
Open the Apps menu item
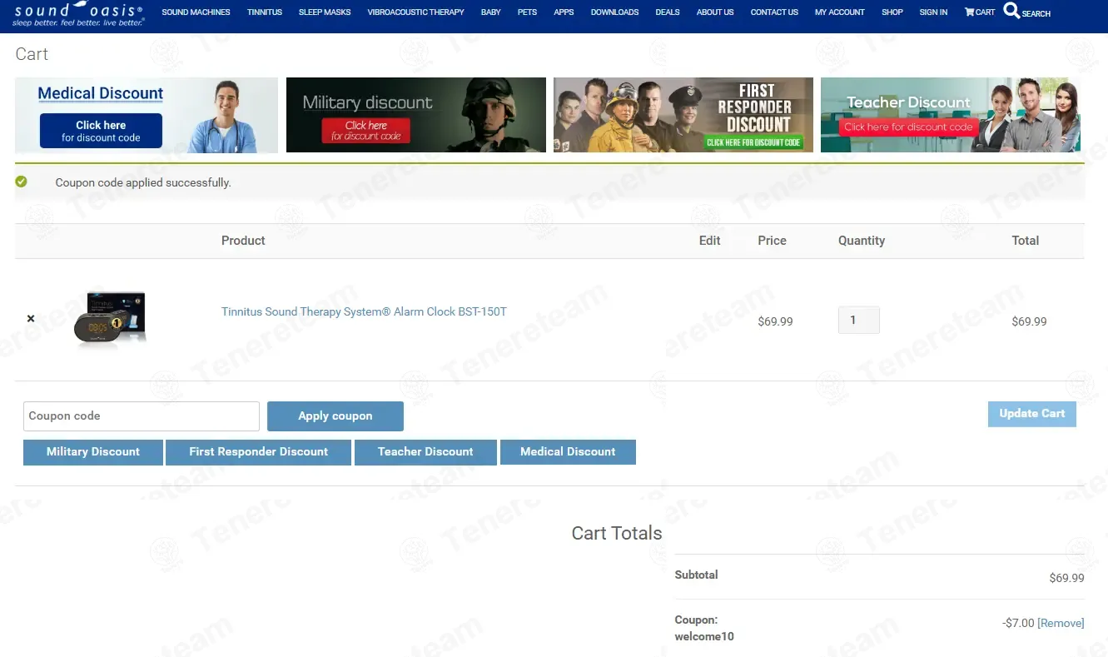coord(564,12)
